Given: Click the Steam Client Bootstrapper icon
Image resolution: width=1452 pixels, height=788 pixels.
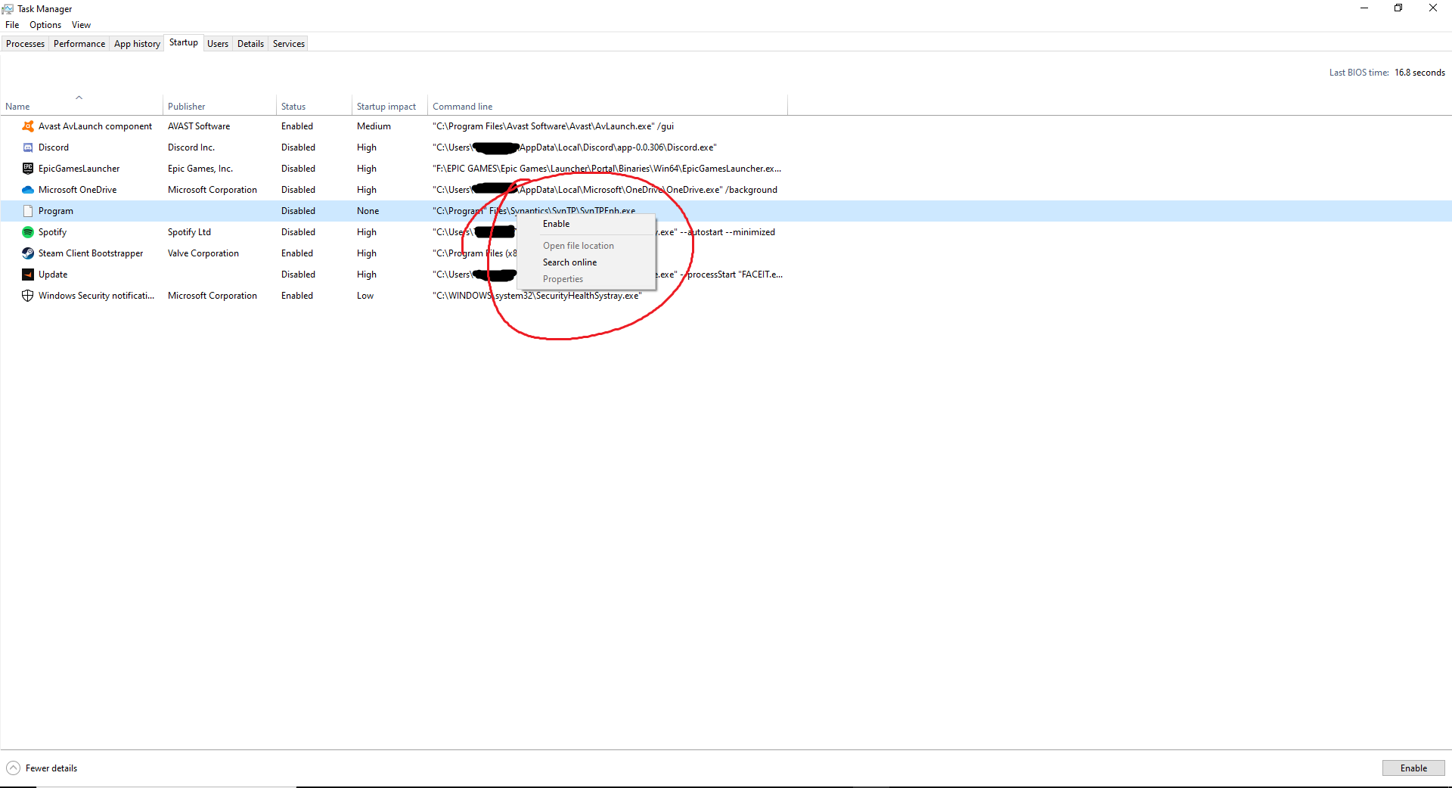Looking at the screenshot, I should [28, 253].
